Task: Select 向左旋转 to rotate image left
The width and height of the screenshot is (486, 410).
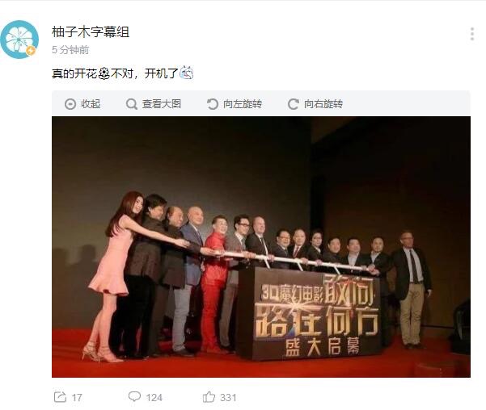Action: tap(243, 104)
